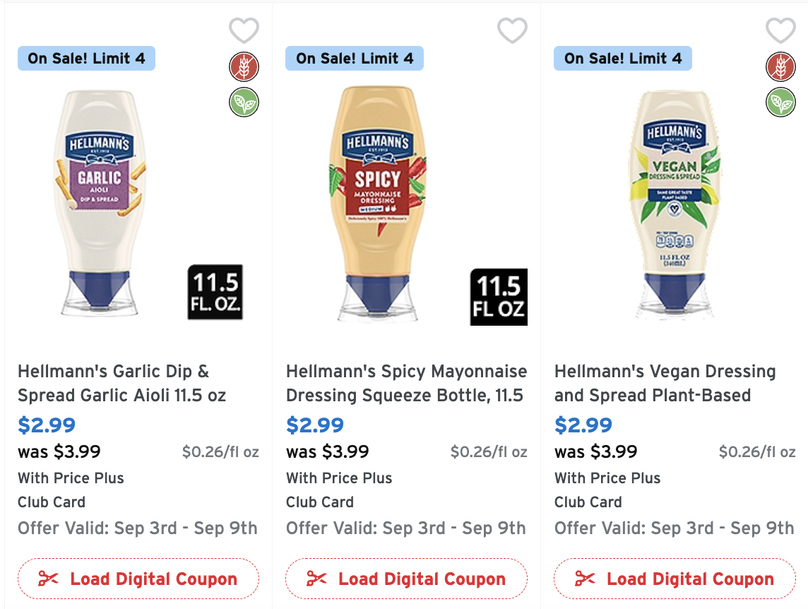Load Digital Coupon for Vegan Dressing
This screenshot has width=808, height=609.
[675, 578]
